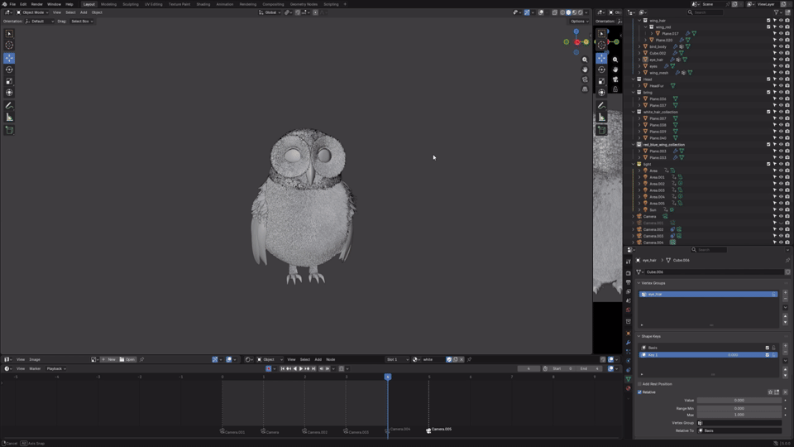Switch to the Sculpting workspace tab
794x447 pixels.
tap(130, 4)
